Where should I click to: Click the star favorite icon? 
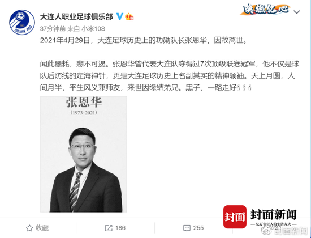coord(29,228)
